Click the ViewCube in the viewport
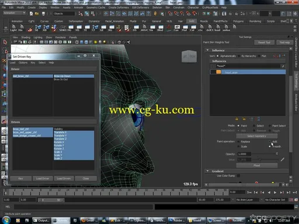The image size is (299, 224). pos(189,57)
